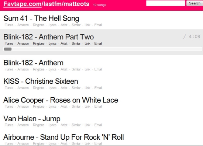
Task: Seek within Anthem Part Two progress bar
Action: click(103, 49)
